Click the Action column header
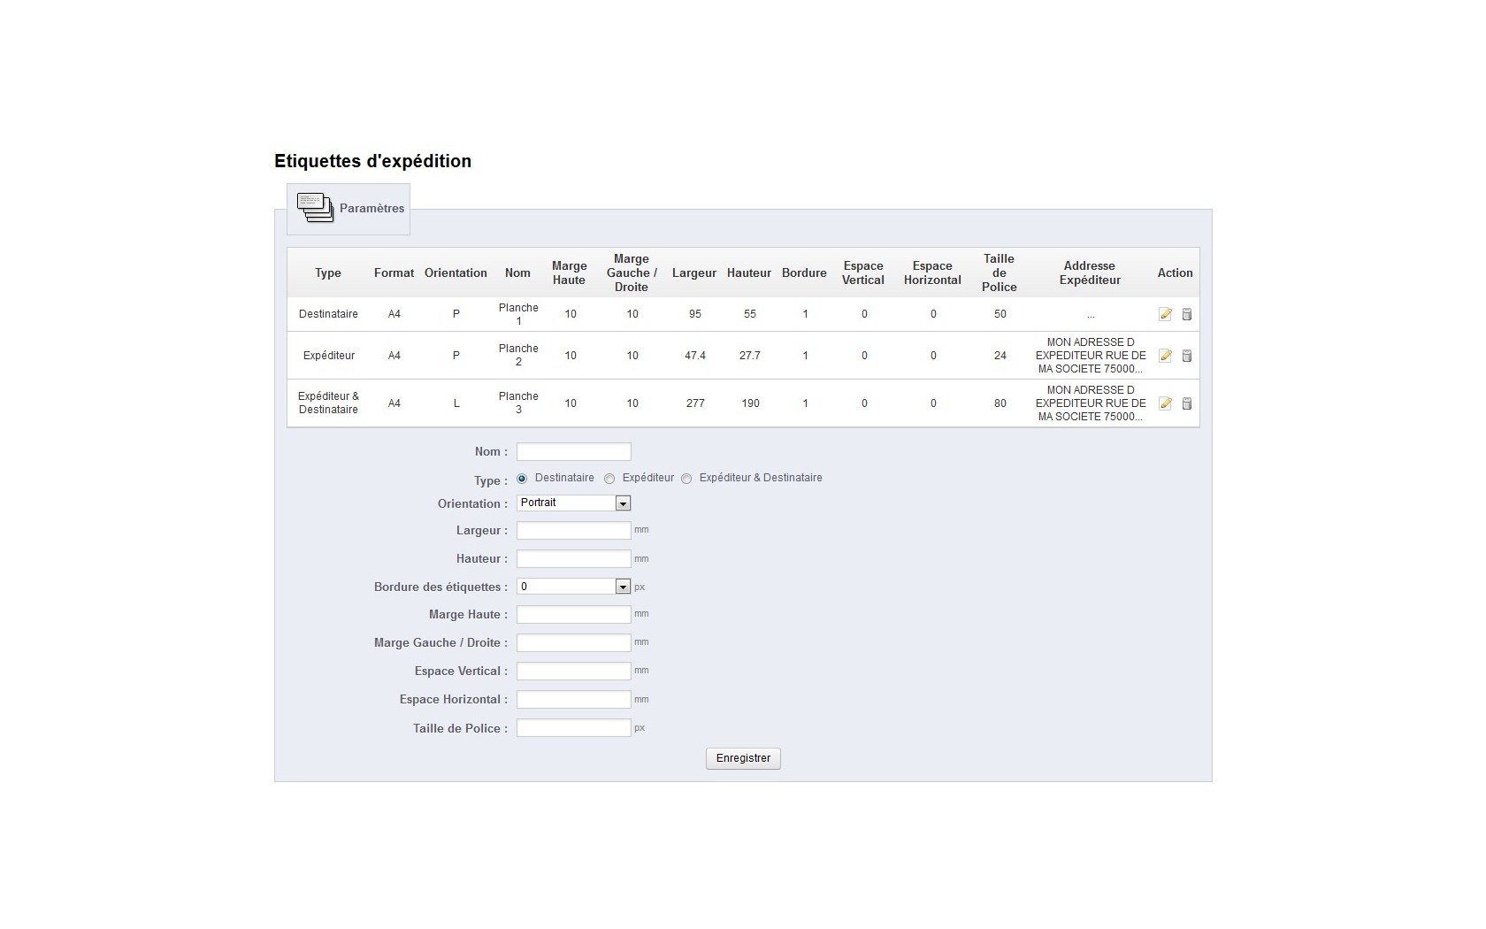 click(1175, 273)
